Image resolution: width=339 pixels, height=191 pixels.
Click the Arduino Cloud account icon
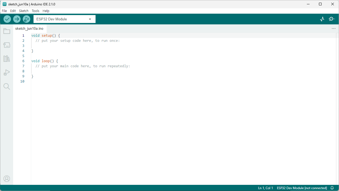point(7,179)
